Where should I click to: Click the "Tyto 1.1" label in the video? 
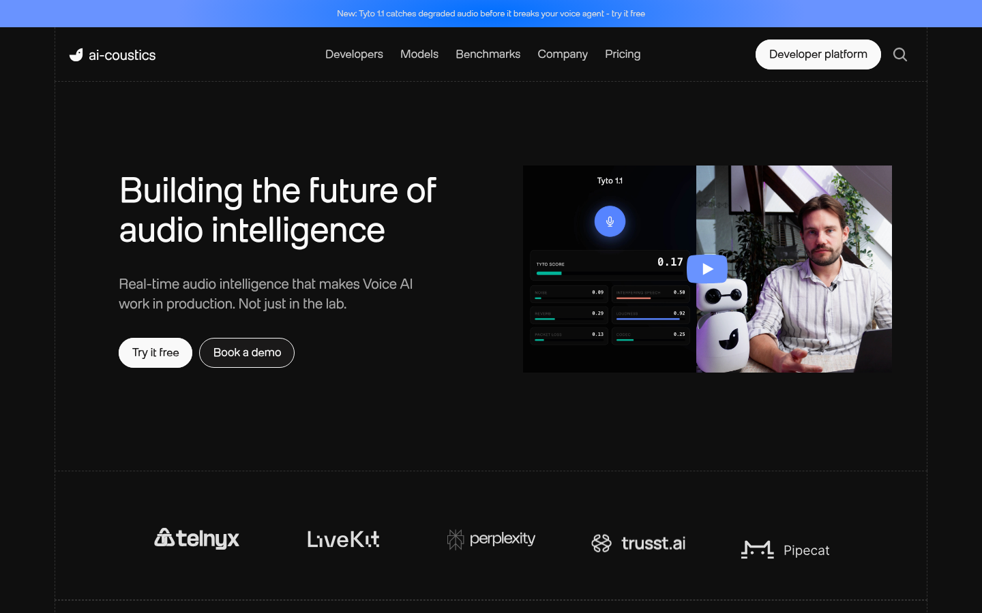pyautogui.click(x=610, y=180)
